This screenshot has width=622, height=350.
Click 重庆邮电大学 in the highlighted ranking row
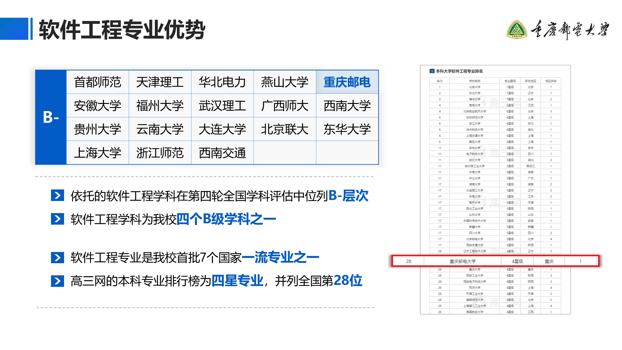point(462,261)
